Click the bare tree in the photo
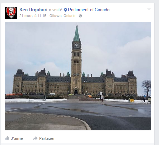Image resolution: width=159 pixels, height=145 pixels. [147, 88]
